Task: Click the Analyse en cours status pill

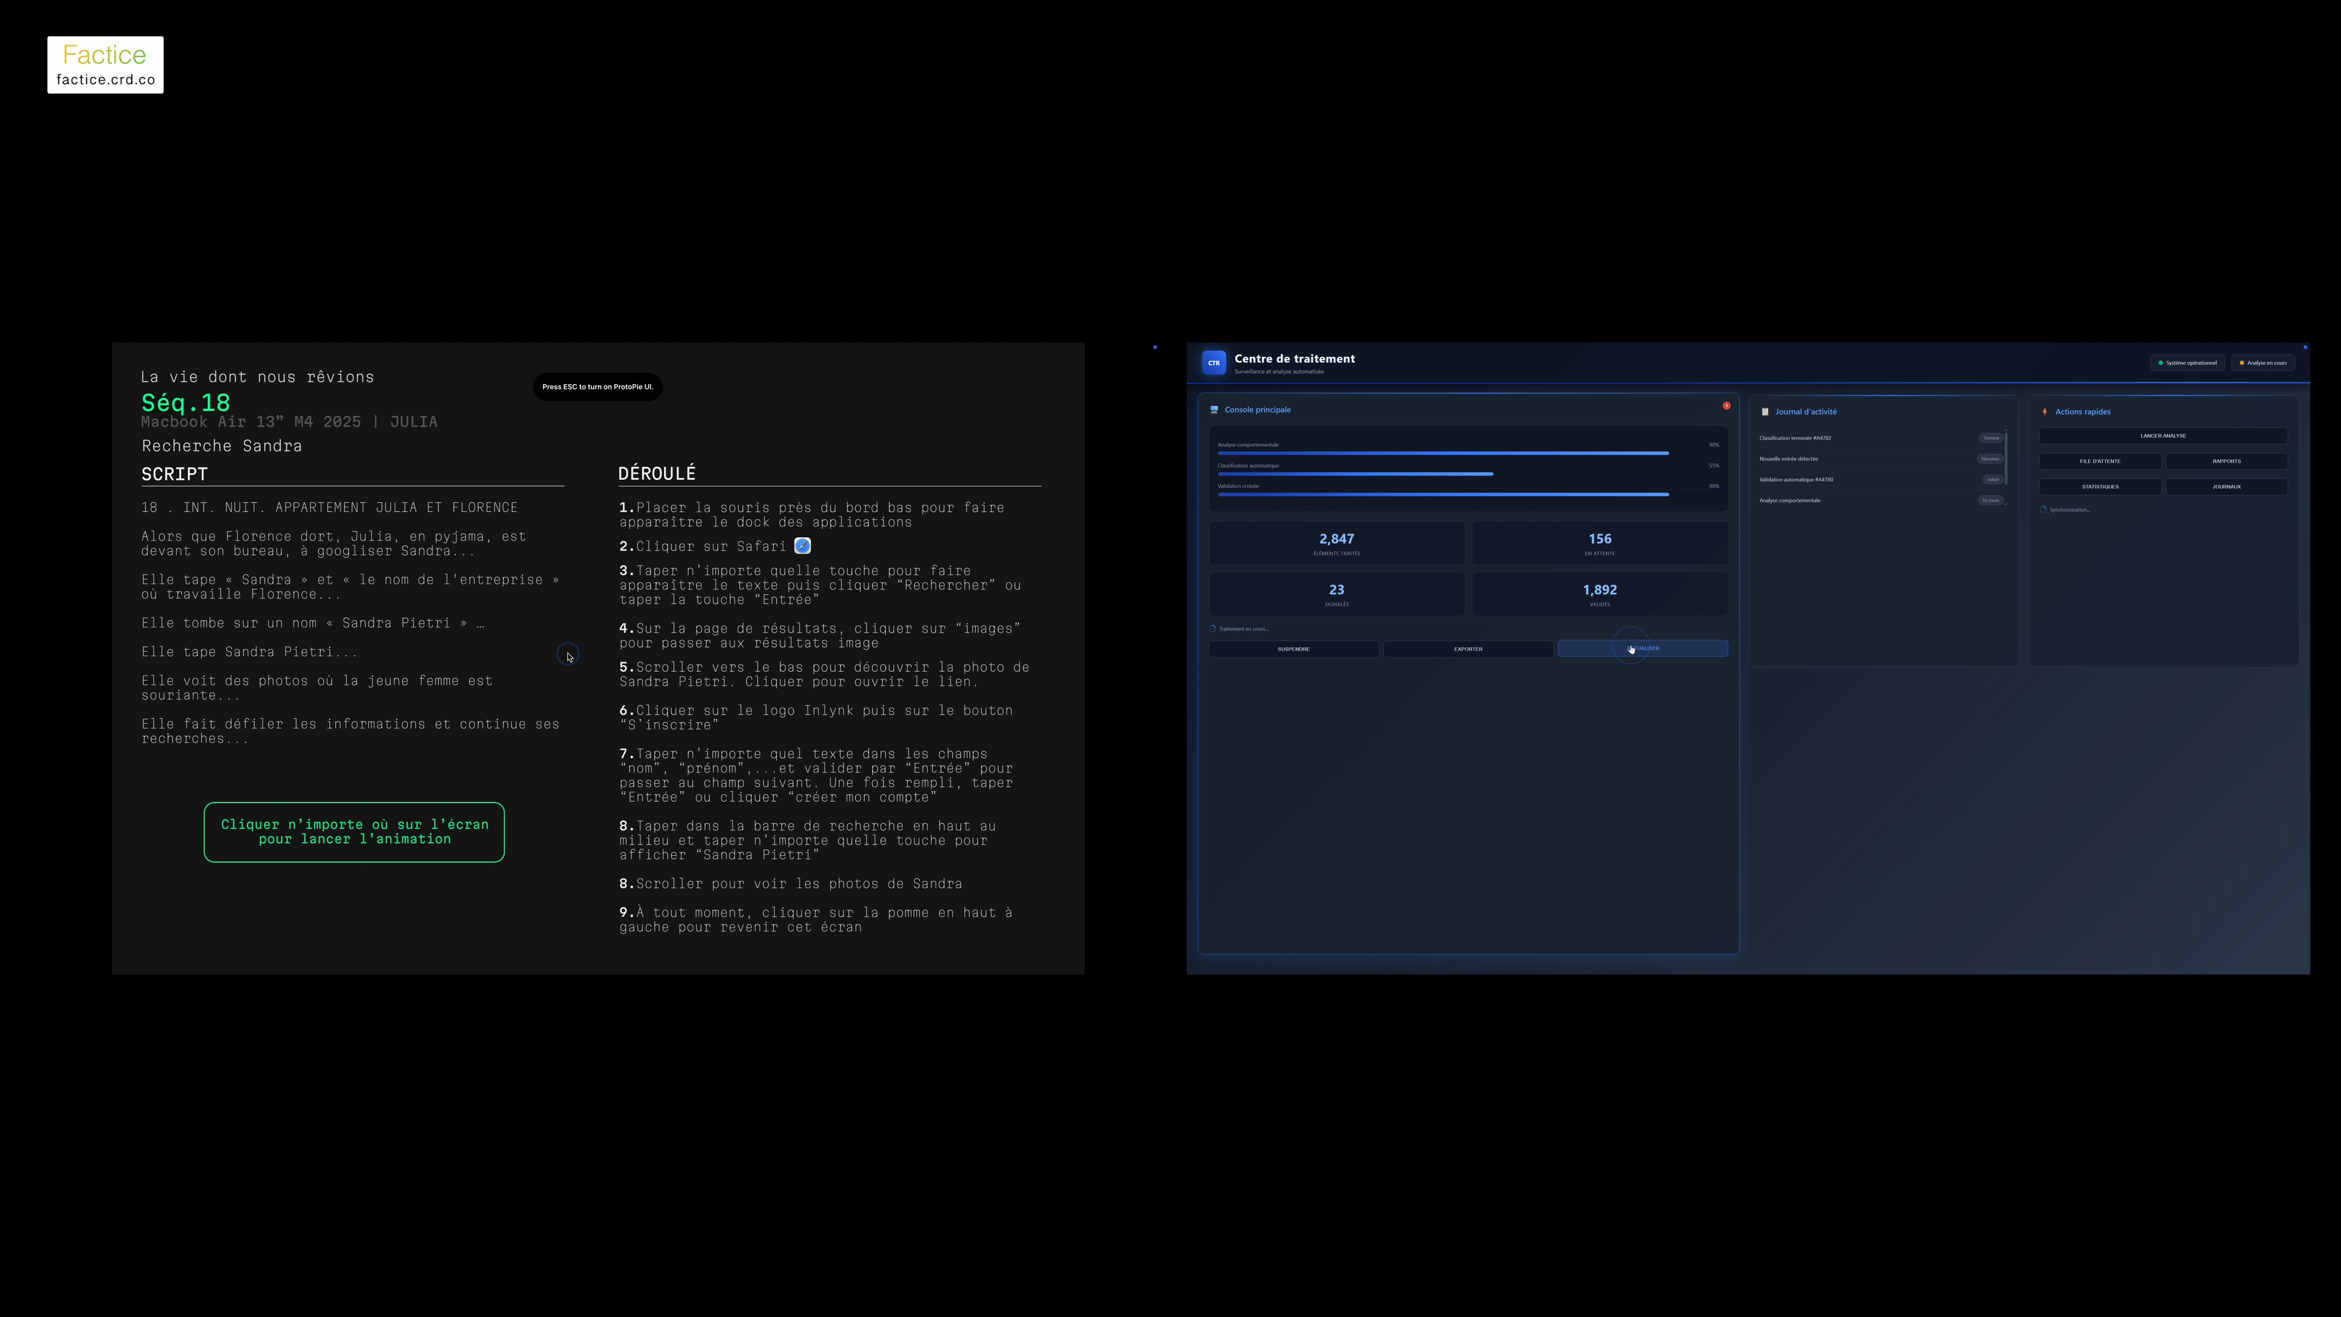Action: [2263, 363]
